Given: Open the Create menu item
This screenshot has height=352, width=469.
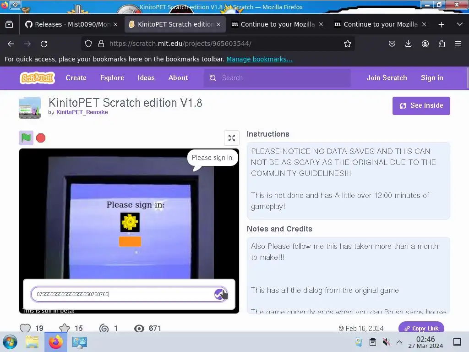Looking at the screenshot, I should (x=76, y=78).
